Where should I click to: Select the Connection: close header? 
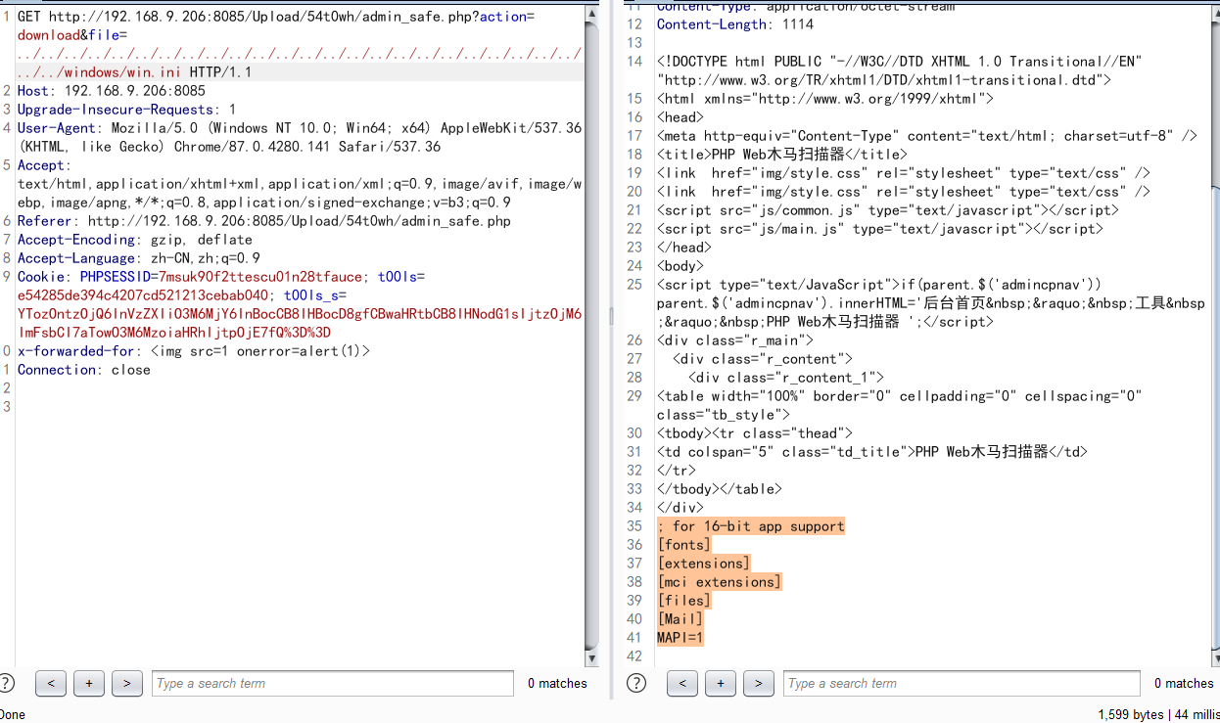84,370
